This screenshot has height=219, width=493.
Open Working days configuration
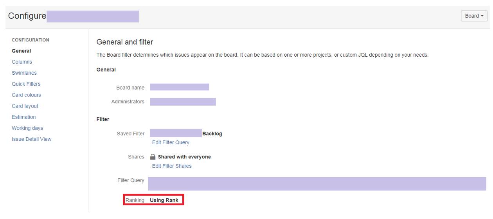click(27, 128)
